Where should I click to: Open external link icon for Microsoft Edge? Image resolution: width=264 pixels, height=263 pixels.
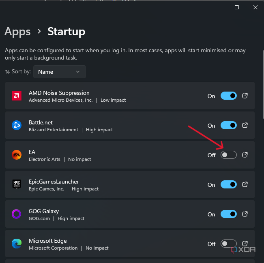click(x=245, y=244)
